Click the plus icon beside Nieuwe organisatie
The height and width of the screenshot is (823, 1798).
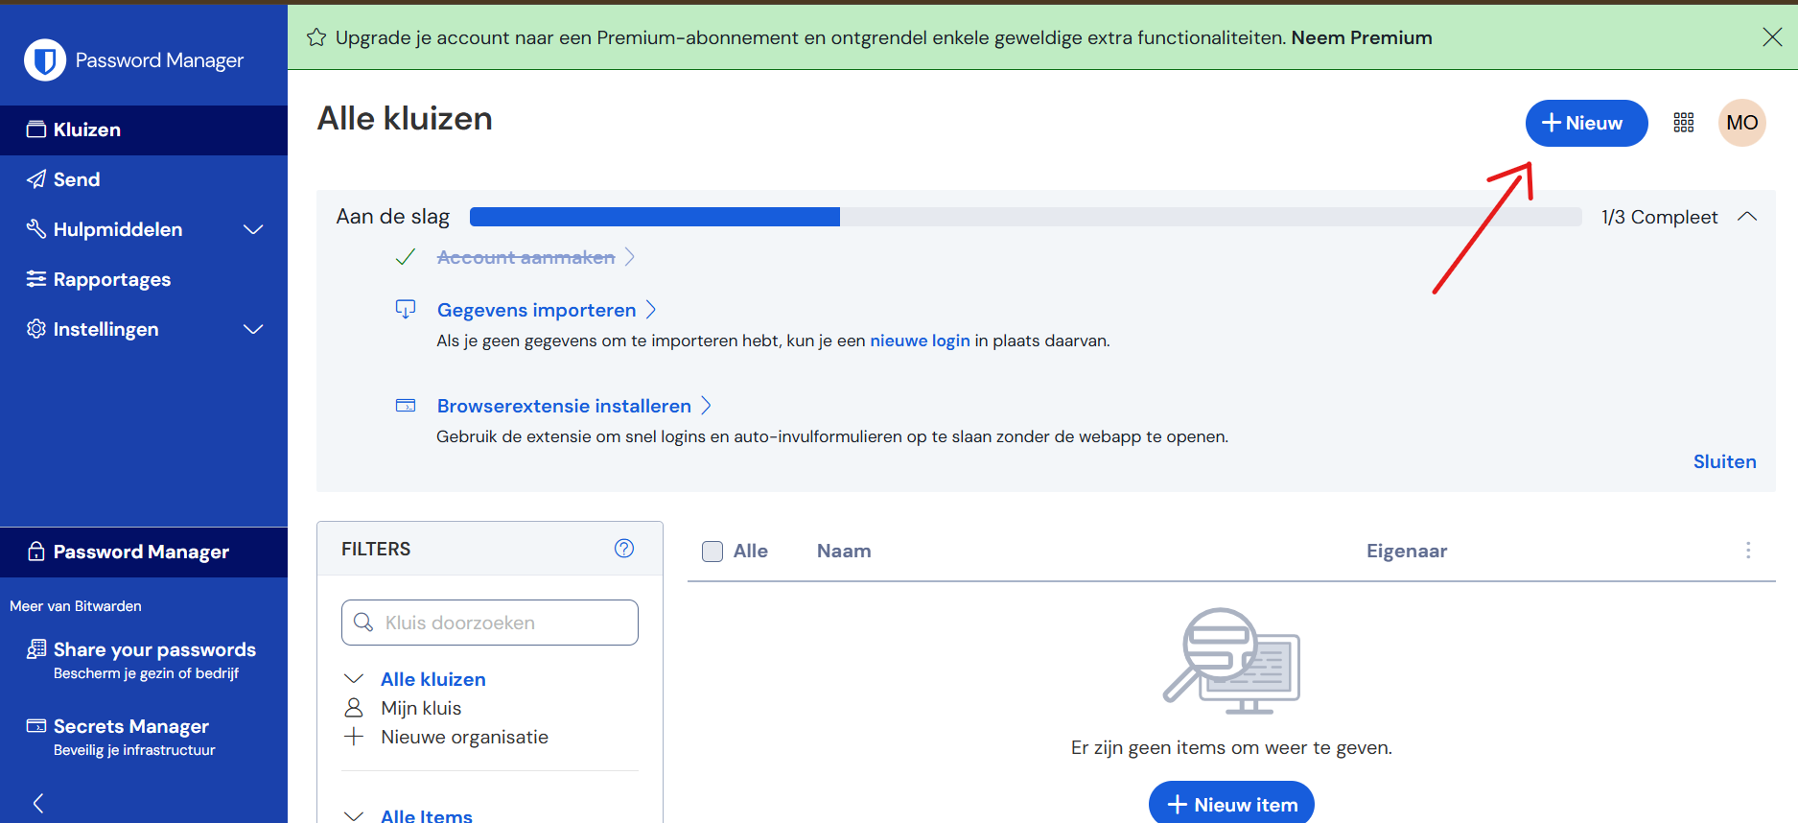(354, 737)
